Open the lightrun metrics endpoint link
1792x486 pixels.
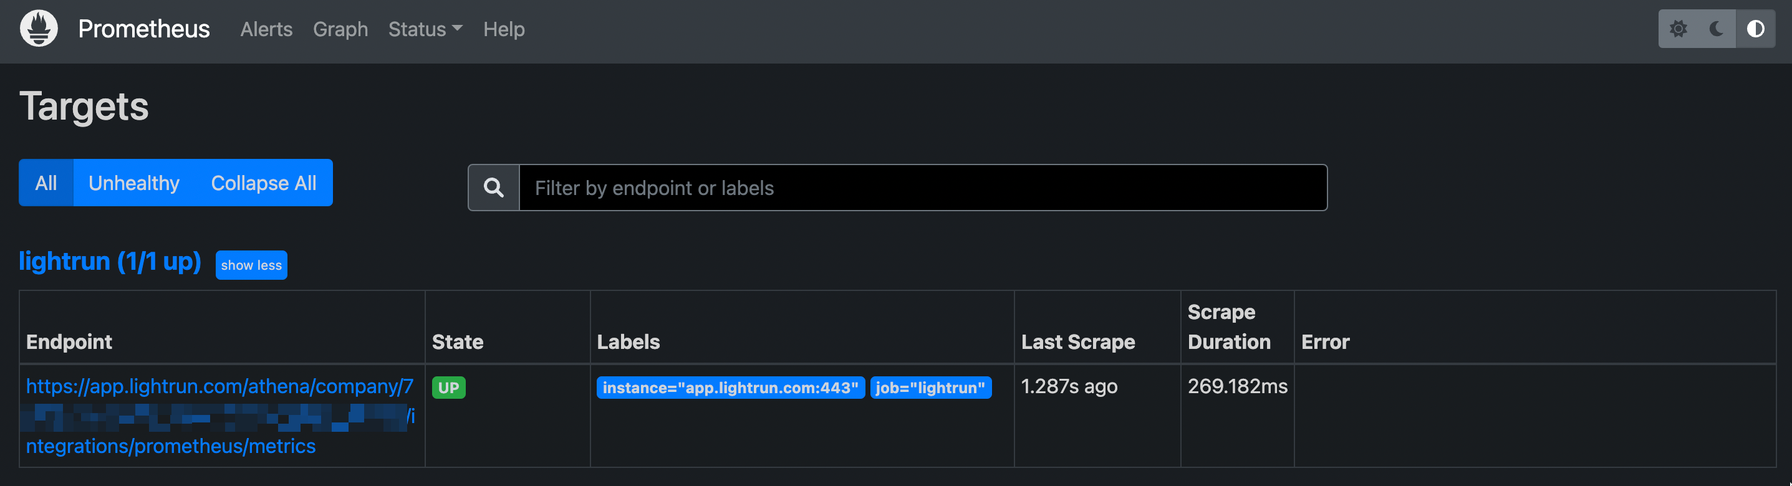pyautogui.click(x=219, y=386)
